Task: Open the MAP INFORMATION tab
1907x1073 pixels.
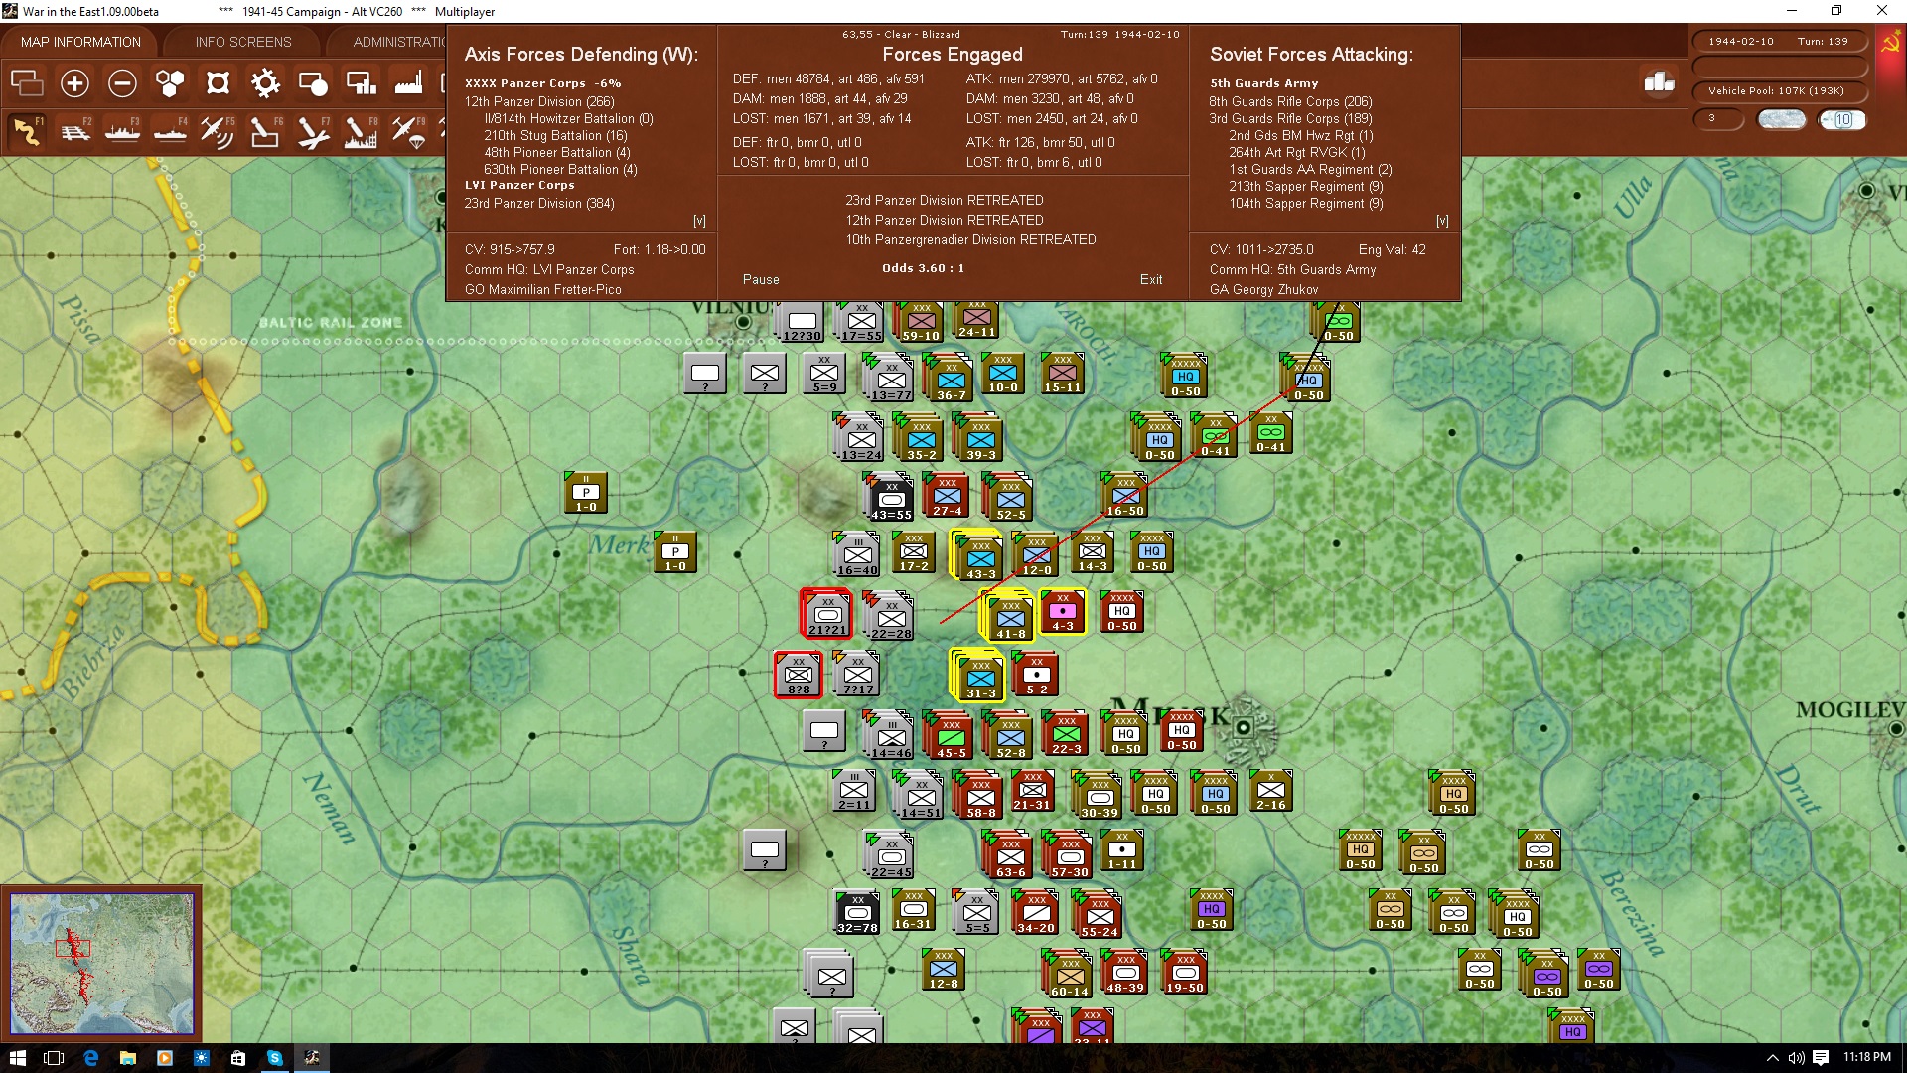Action: (80, 42)
